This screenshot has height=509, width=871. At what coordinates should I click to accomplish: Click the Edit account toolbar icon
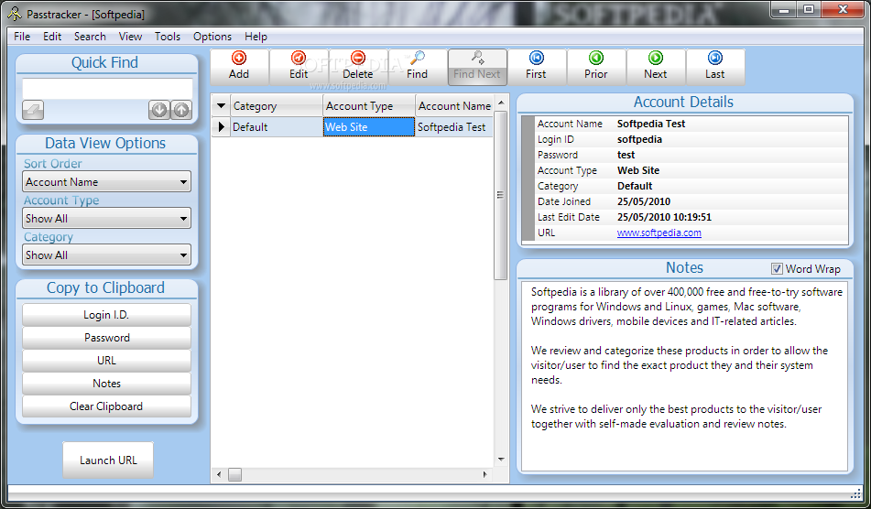point(299,58)
